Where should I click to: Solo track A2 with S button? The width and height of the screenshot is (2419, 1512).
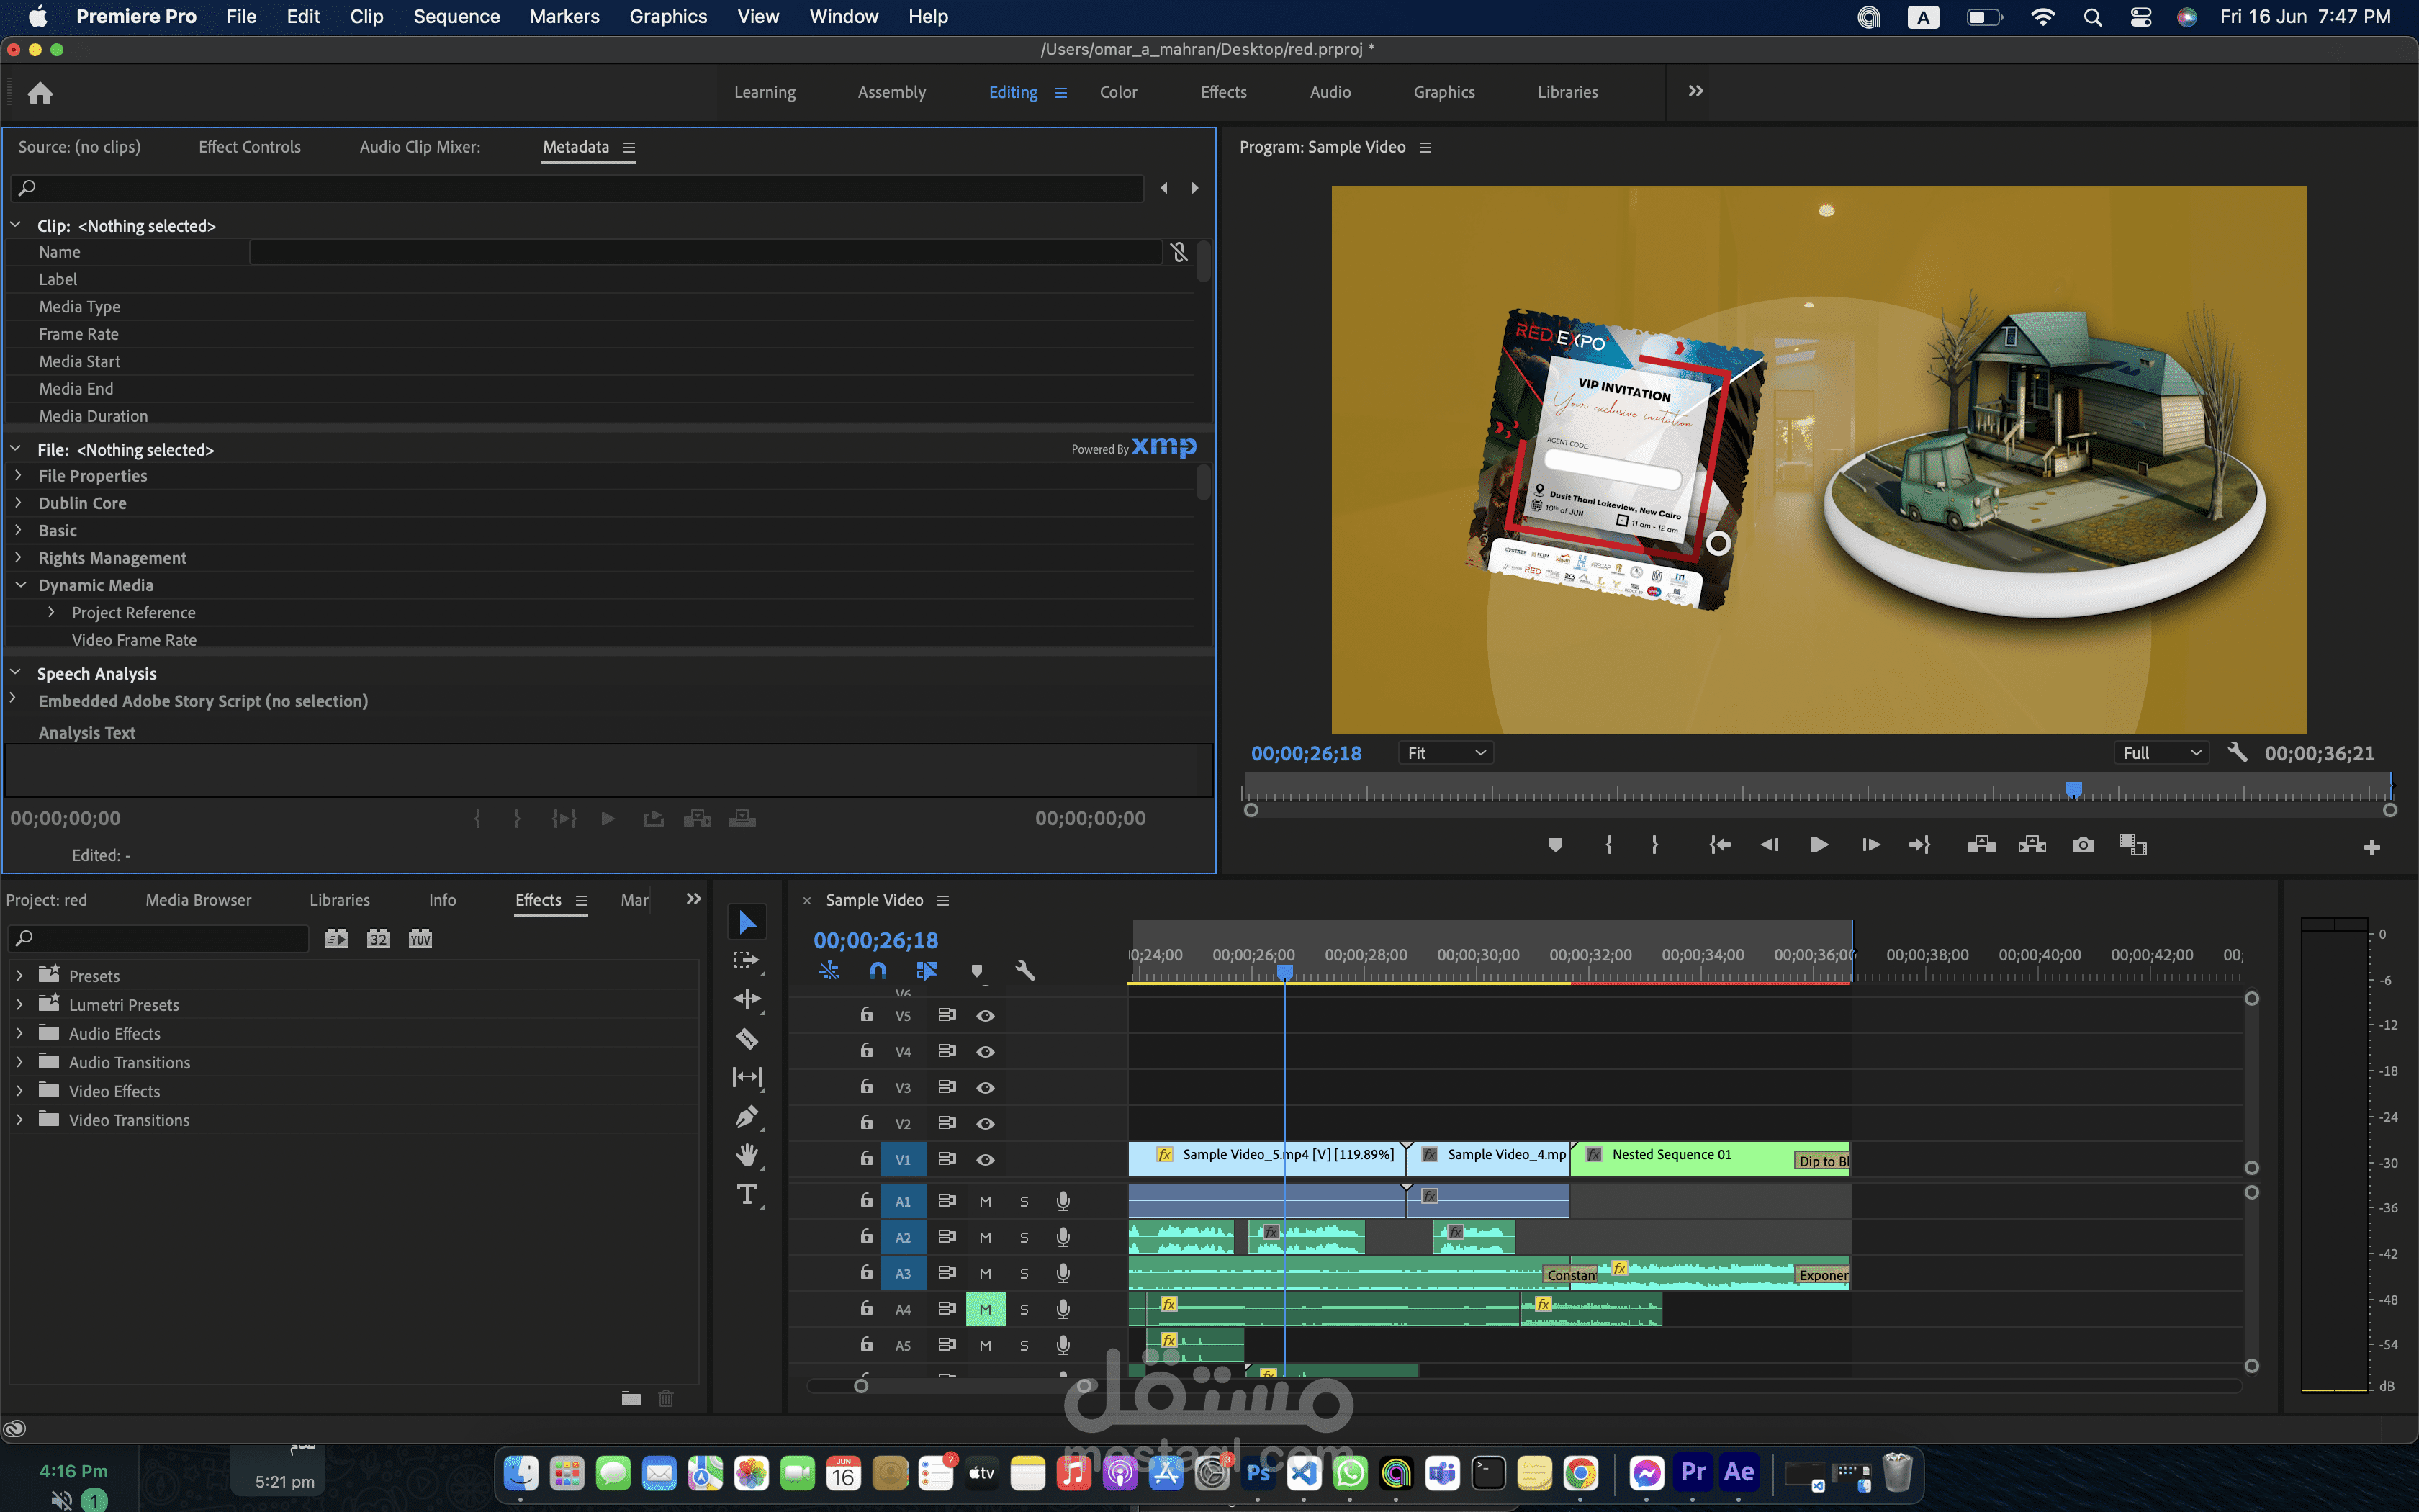pyautogui.click(x=1024, y=1238)
